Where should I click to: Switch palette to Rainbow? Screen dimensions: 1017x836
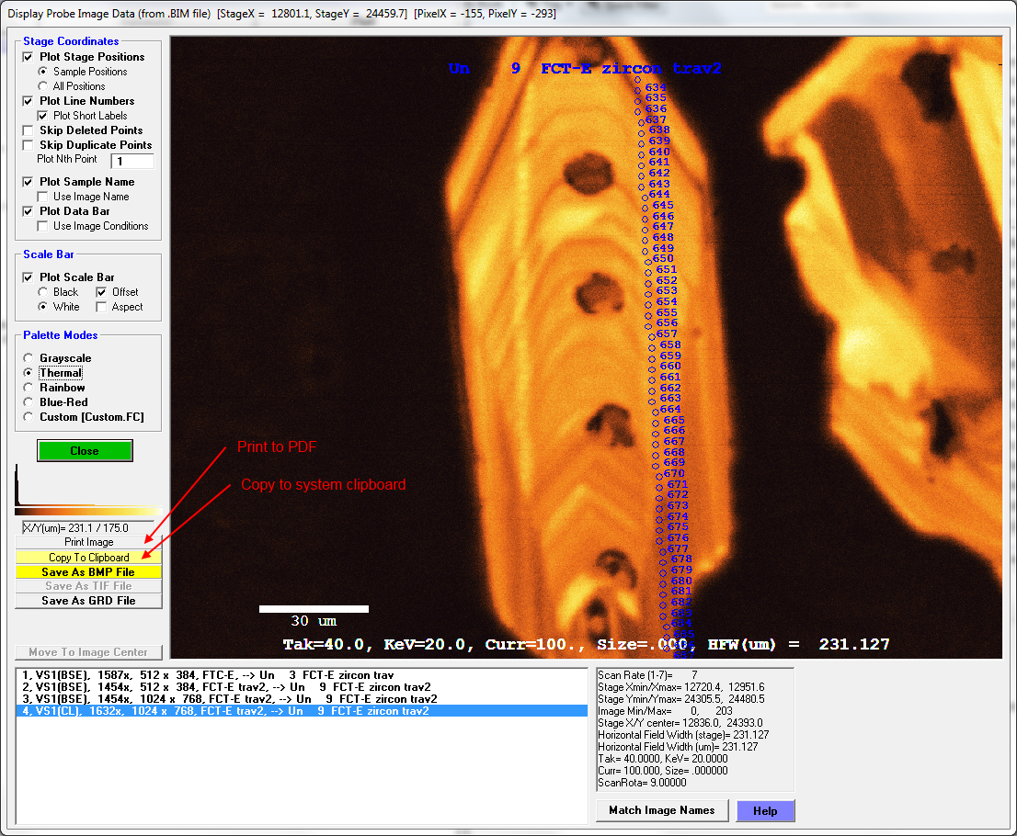[x=29, y=388]
